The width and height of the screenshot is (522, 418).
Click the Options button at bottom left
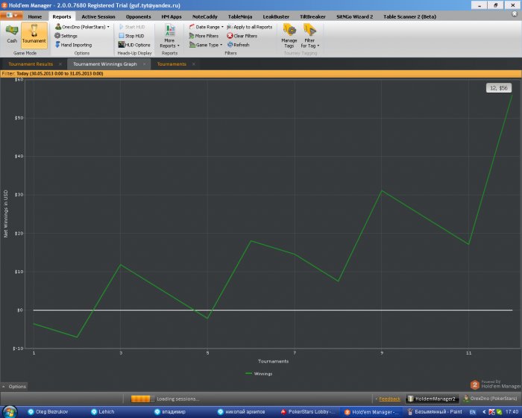(x=17, y=386)
